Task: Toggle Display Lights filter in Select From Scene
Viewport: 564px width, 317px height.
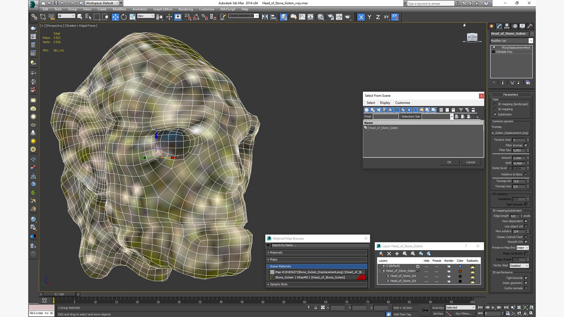Action: 379,110
